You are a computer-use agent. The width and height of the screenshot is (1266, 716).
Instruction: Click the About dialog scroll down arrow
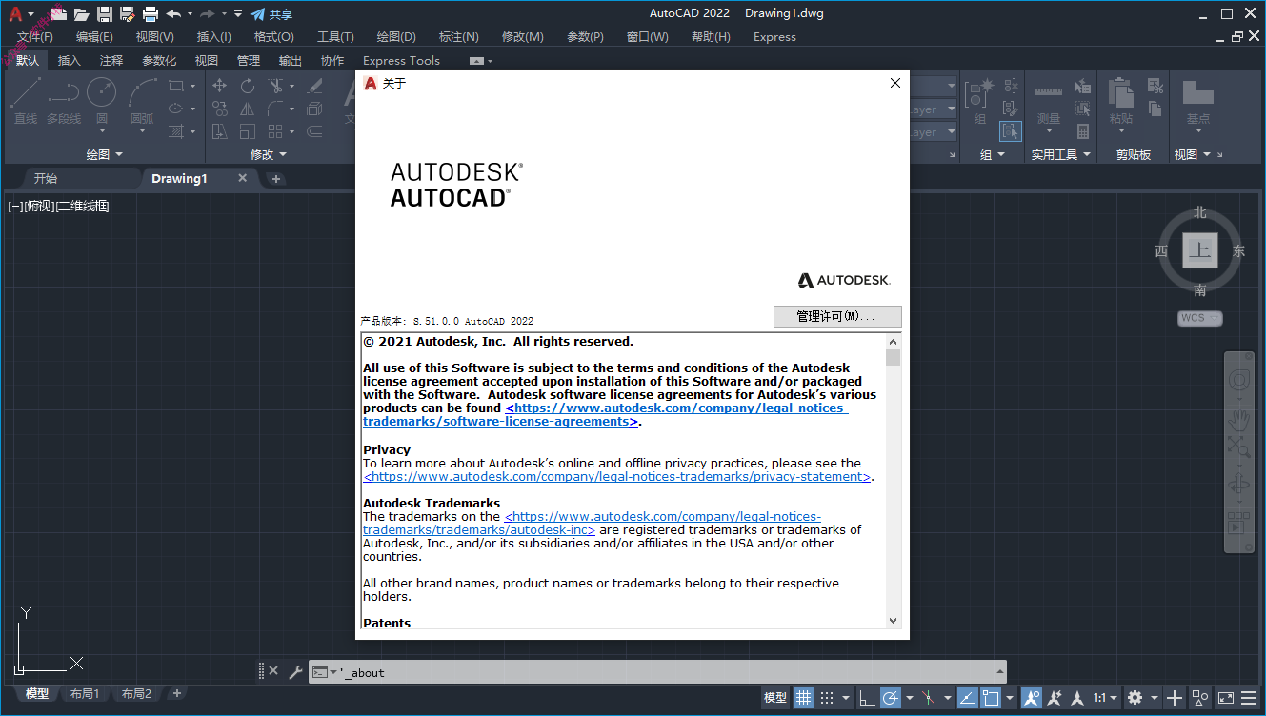coord(893,620)
